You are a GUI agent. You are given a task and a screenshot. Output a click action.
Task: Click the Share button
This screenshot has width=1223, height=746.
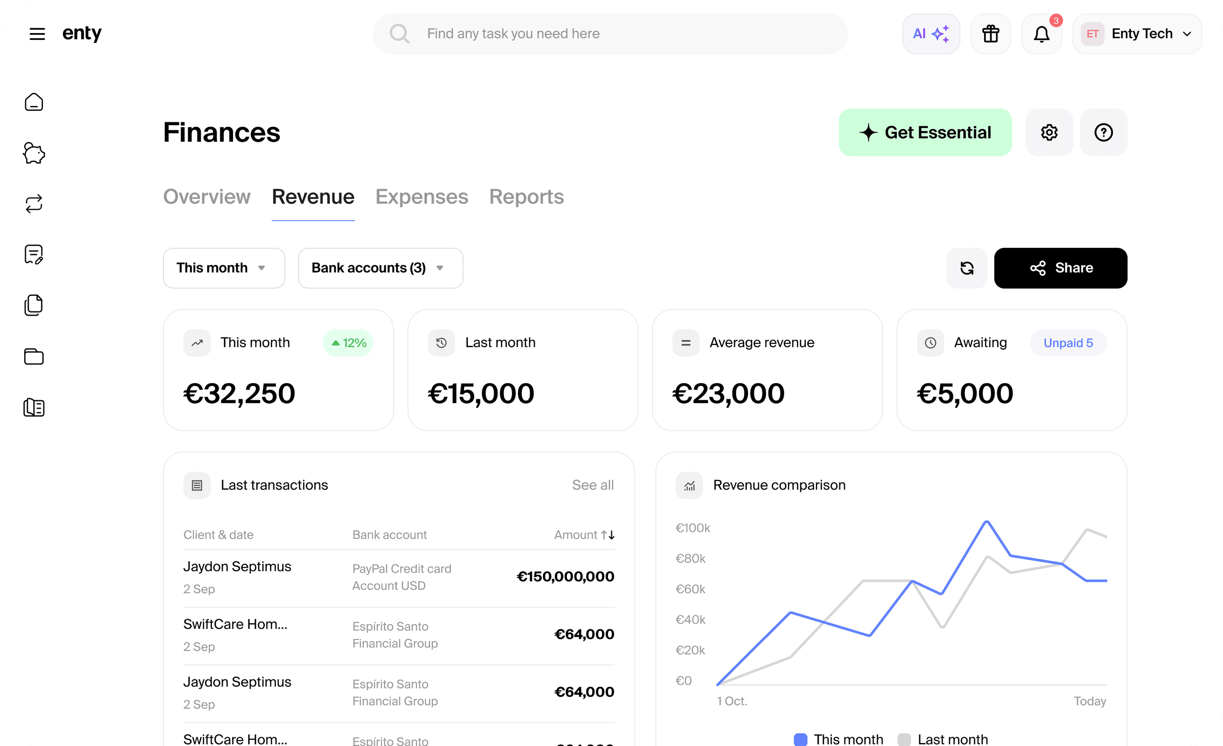point(1060,268)
